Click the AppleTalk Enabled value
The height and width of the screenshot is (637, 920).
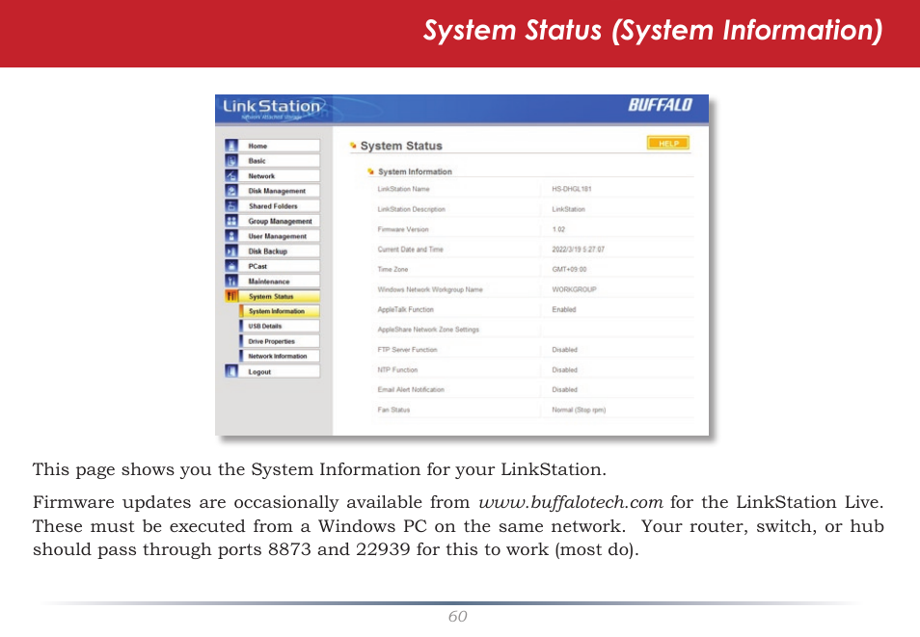564,309
